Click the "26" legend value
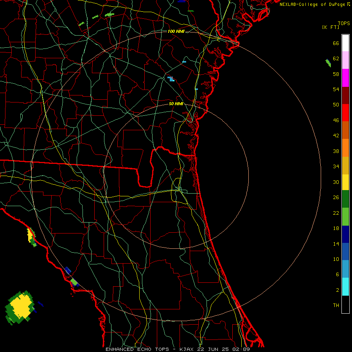The image size is (352, 352). [336, 198]
